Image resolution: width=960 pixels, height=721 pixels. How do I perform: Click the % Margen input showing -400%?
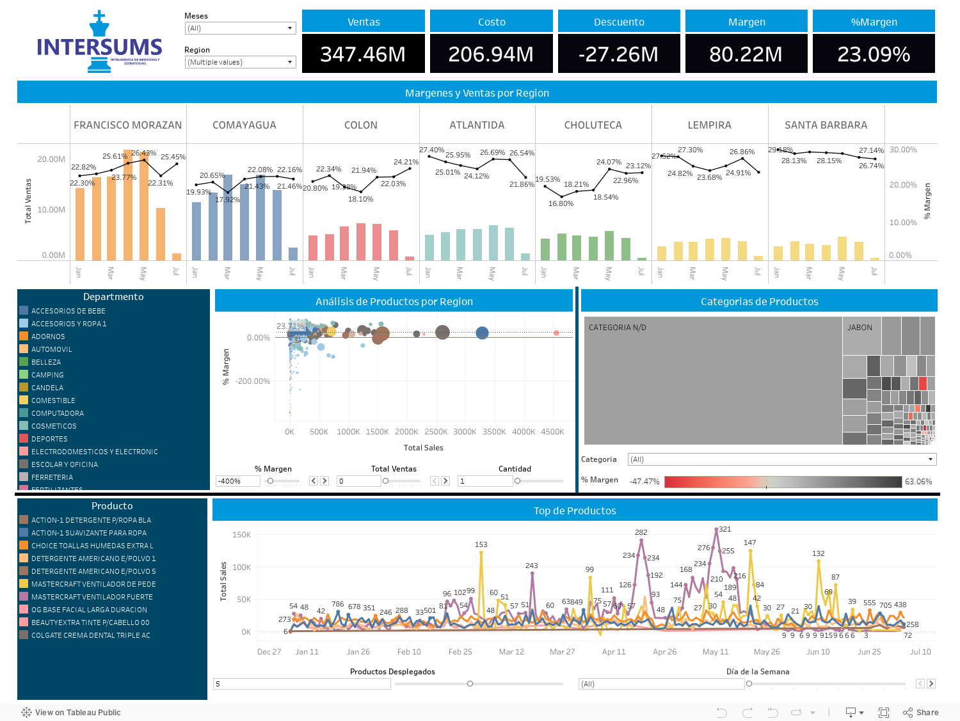pyautogui.click(x=238, y=481)
